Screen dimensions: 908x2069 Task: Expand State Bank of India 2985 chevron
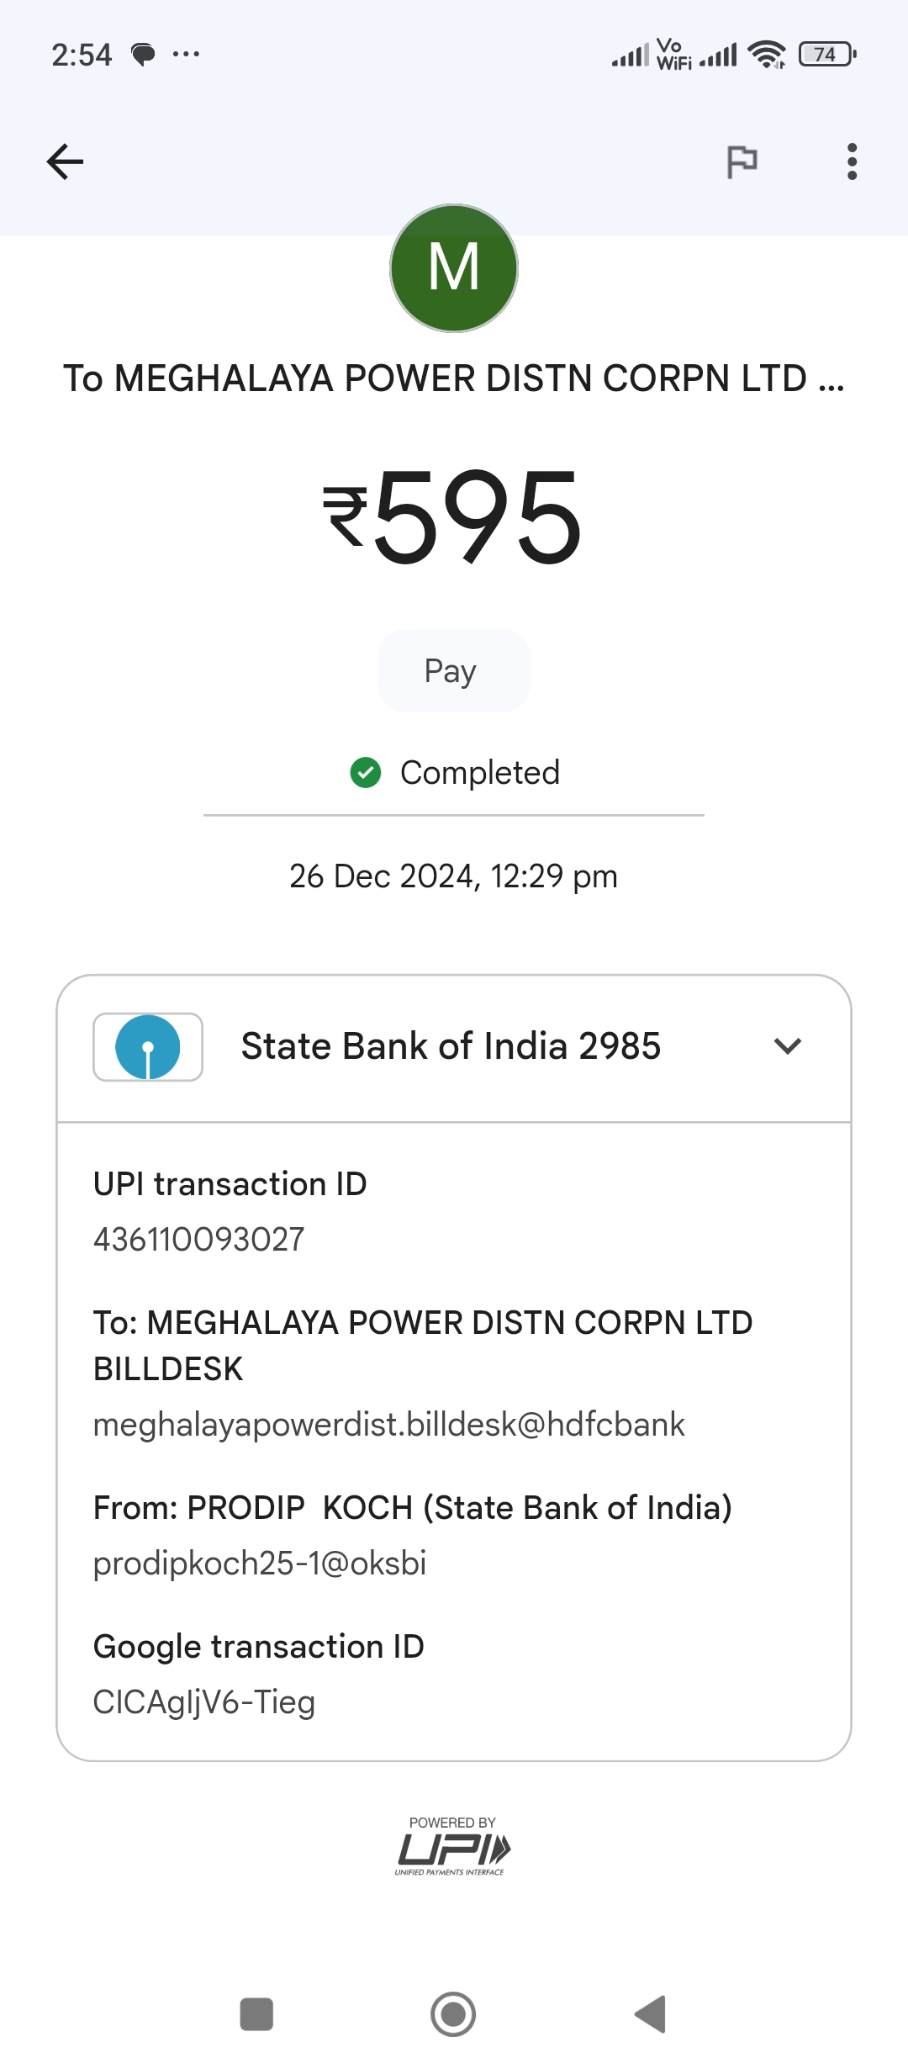(788, 1046)
